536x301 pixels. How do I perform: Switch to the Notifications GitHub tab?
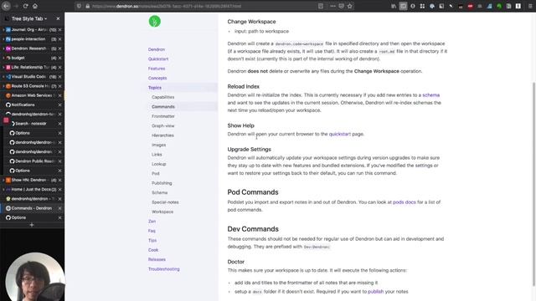point(32,105)
